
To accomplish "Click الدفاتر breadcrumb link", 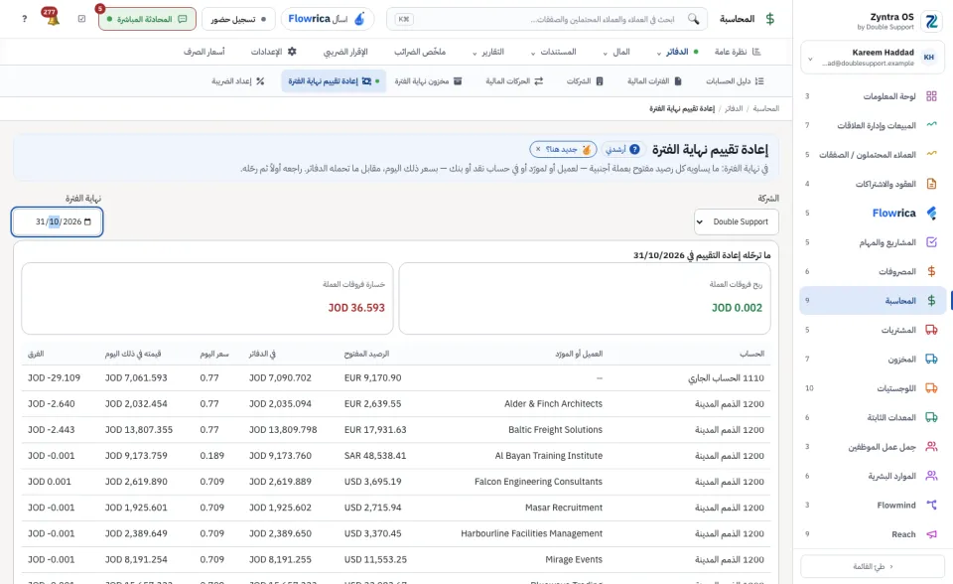I will coord(734,108).
